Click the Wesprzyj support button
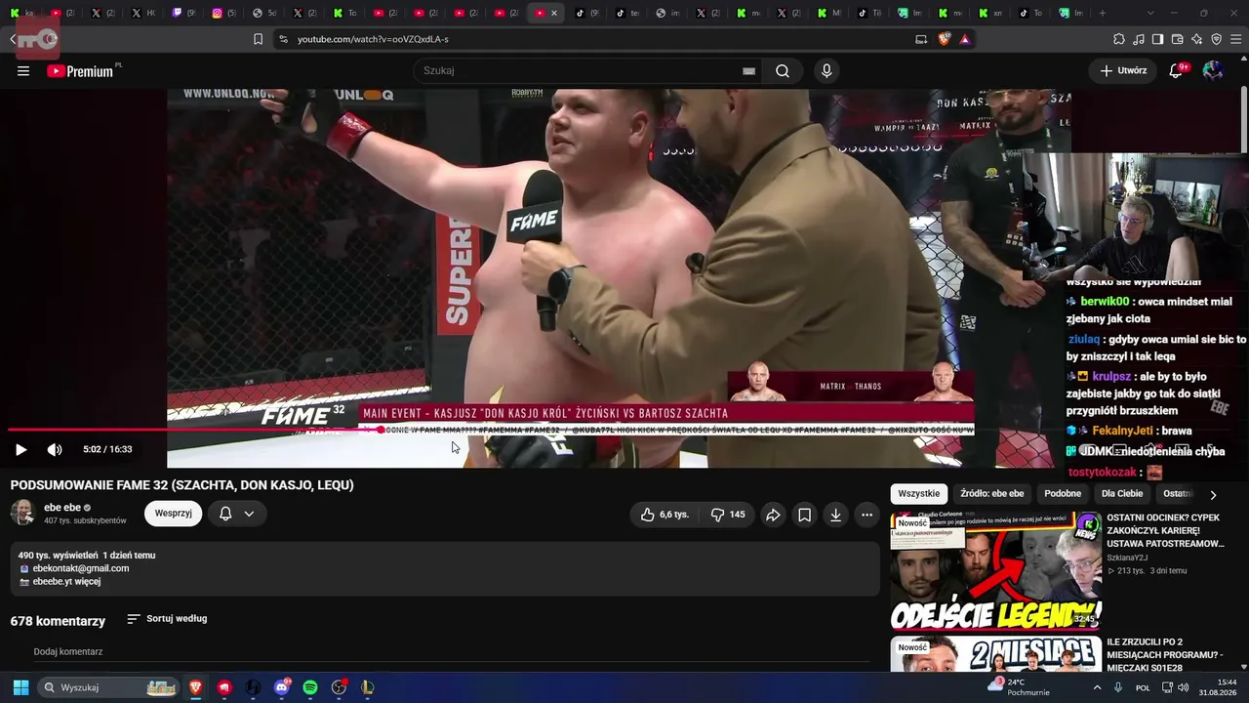 [173, 514]
